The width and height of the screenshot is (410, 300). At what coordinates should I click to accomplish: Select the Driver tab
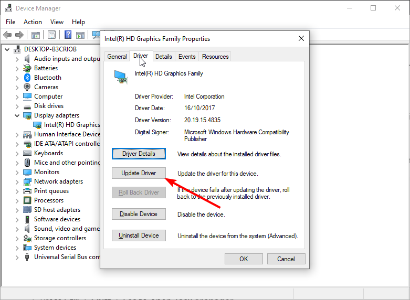tap(141, 56)
